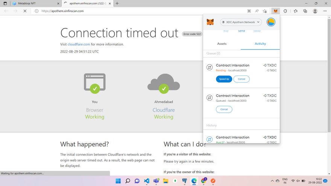Switch to the Assets tab in MetaMask
Viewport: 331px width, 186px height.
222,44
